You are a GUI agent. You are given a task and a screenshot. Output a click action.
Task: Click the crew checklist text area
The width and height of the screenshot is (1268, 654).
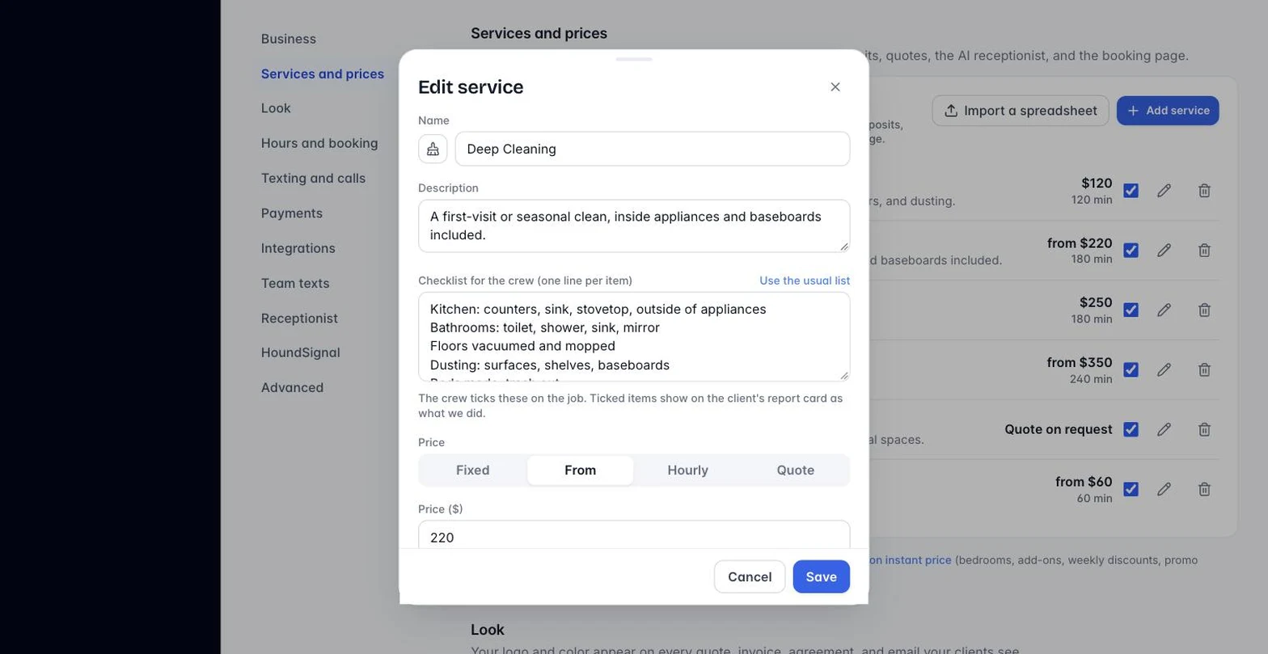pos(634,336)
